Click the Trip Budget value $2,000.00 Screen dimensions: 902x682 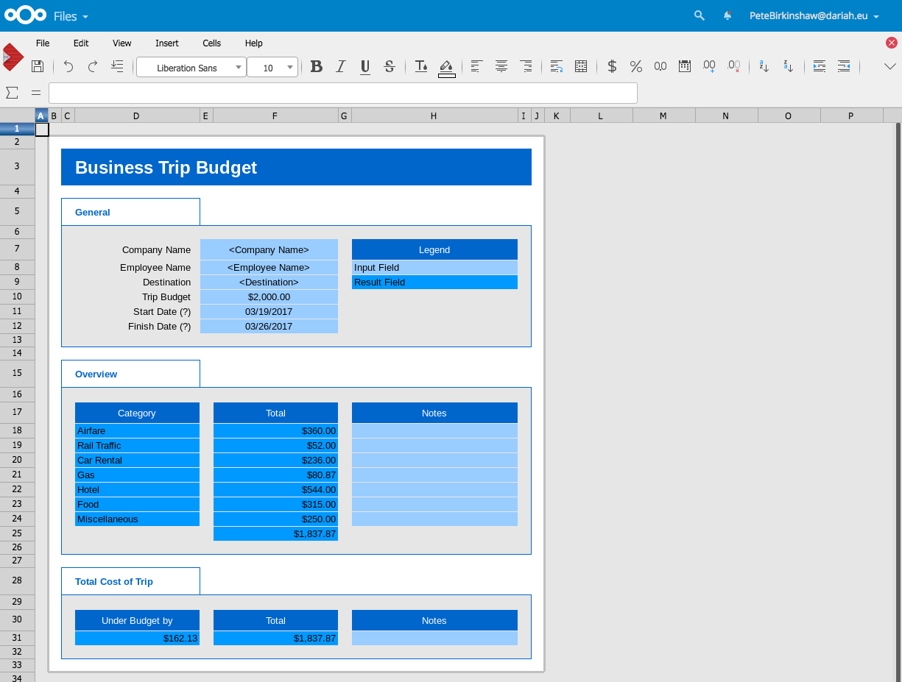[269, 297]
